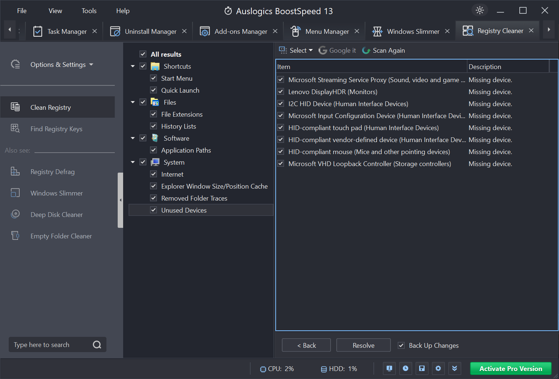The image size is (559, 379).
Task: Toggle the File Extensions checkbox
Action: pyautogui.click(x=154, y=114)
